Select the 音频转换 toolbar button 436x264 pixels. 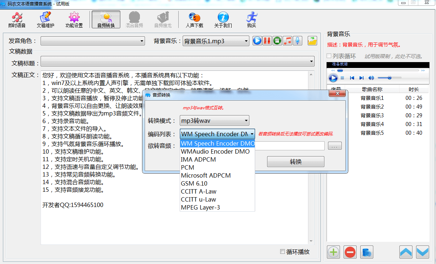coord(106,20)
